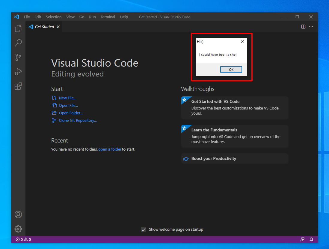Toggle Show welcome page on startup
The width and height of the screenshot is (329, 249).
point(144,229)
